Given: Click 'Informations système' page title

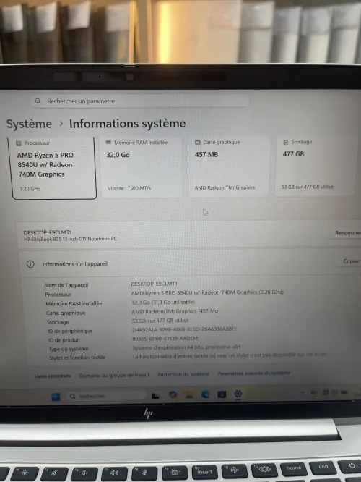Looking at the screenshot, I should point(127,124).
